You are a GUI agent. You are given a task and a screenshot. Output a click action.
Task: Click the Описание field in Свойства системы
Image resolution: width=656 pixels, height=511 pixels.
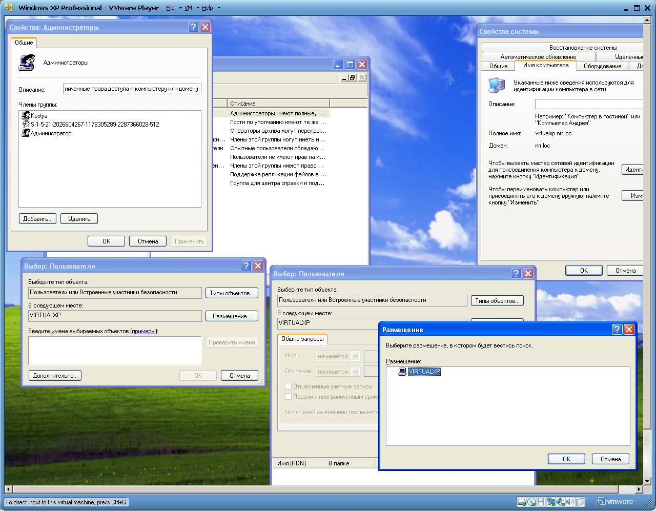point(589,104)
